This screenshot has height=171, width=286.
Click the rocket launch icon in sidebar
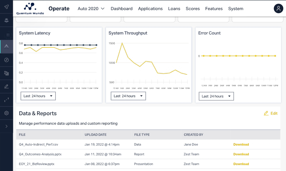pos(6,7)
